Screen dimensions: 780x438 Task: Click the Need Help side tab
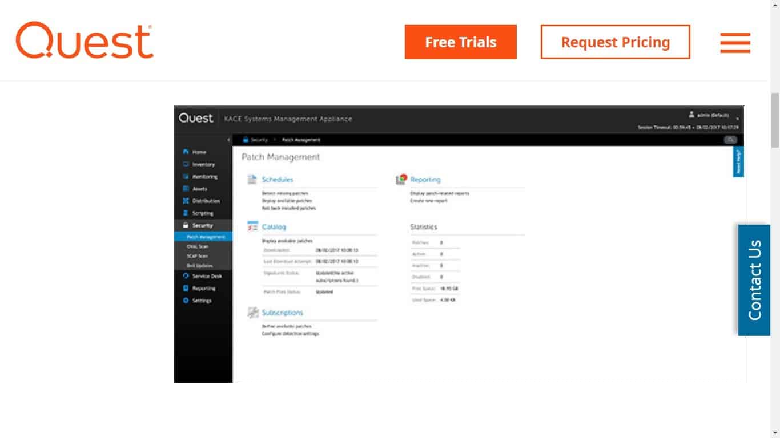(738, 162)
